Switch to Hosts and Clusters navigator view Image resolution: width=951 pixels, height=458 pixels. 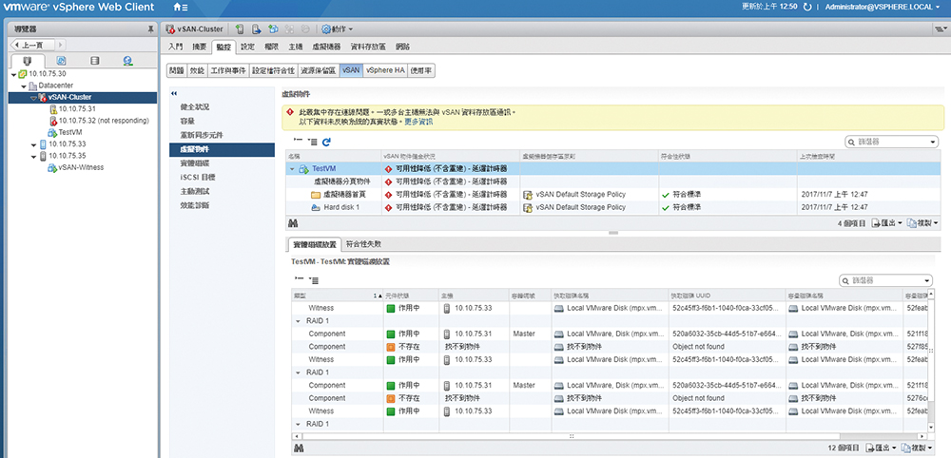pos(28,61)
